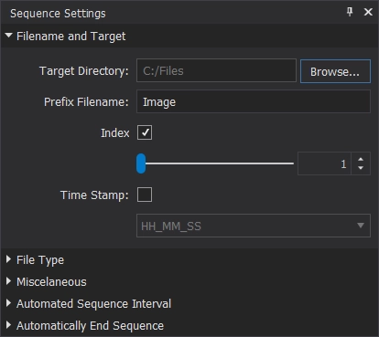Close the Sequence Settings panel
Viewport: 379px width, 337px height.
click(368, 12)
